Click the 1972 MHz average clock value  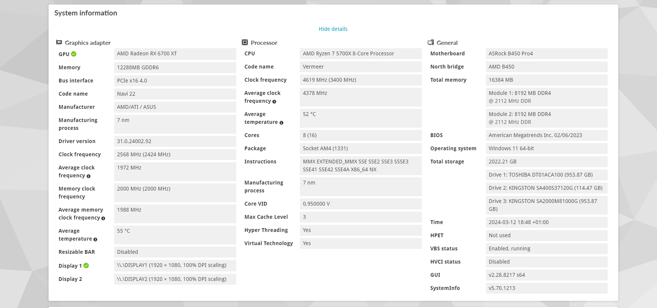click(x=175, y=172)
